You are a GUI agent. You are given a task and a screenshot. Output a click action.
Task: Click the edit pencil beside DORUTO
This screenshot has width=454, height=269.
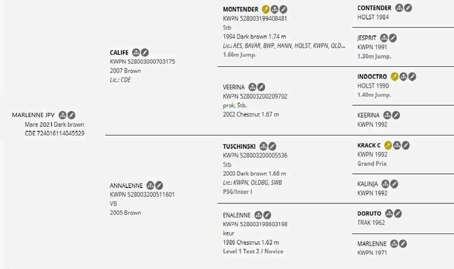[x=398, y=214]
